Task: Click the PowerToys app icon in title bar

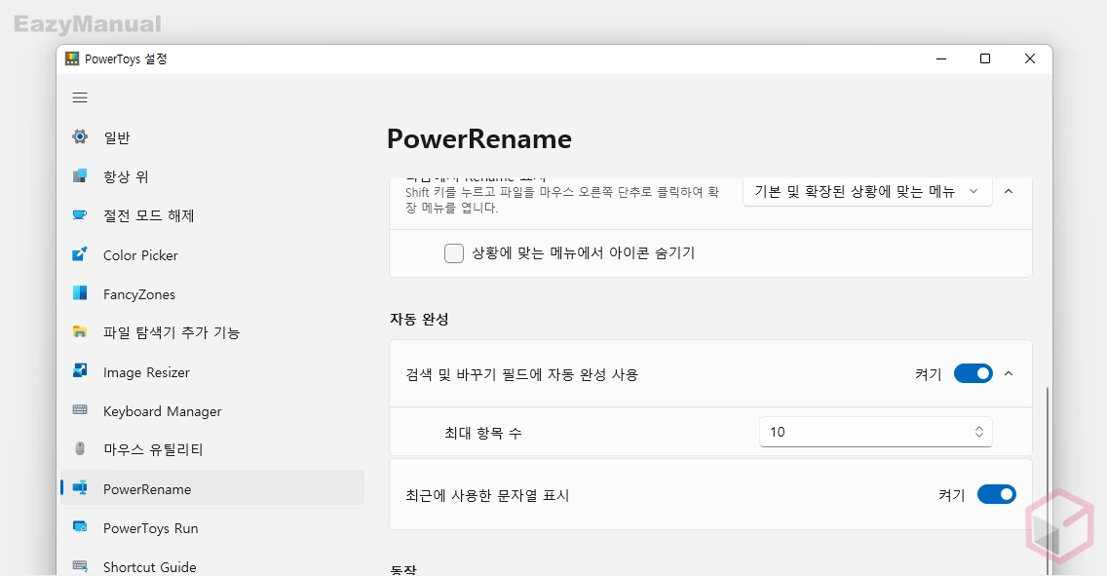Action: coord(71,58)
